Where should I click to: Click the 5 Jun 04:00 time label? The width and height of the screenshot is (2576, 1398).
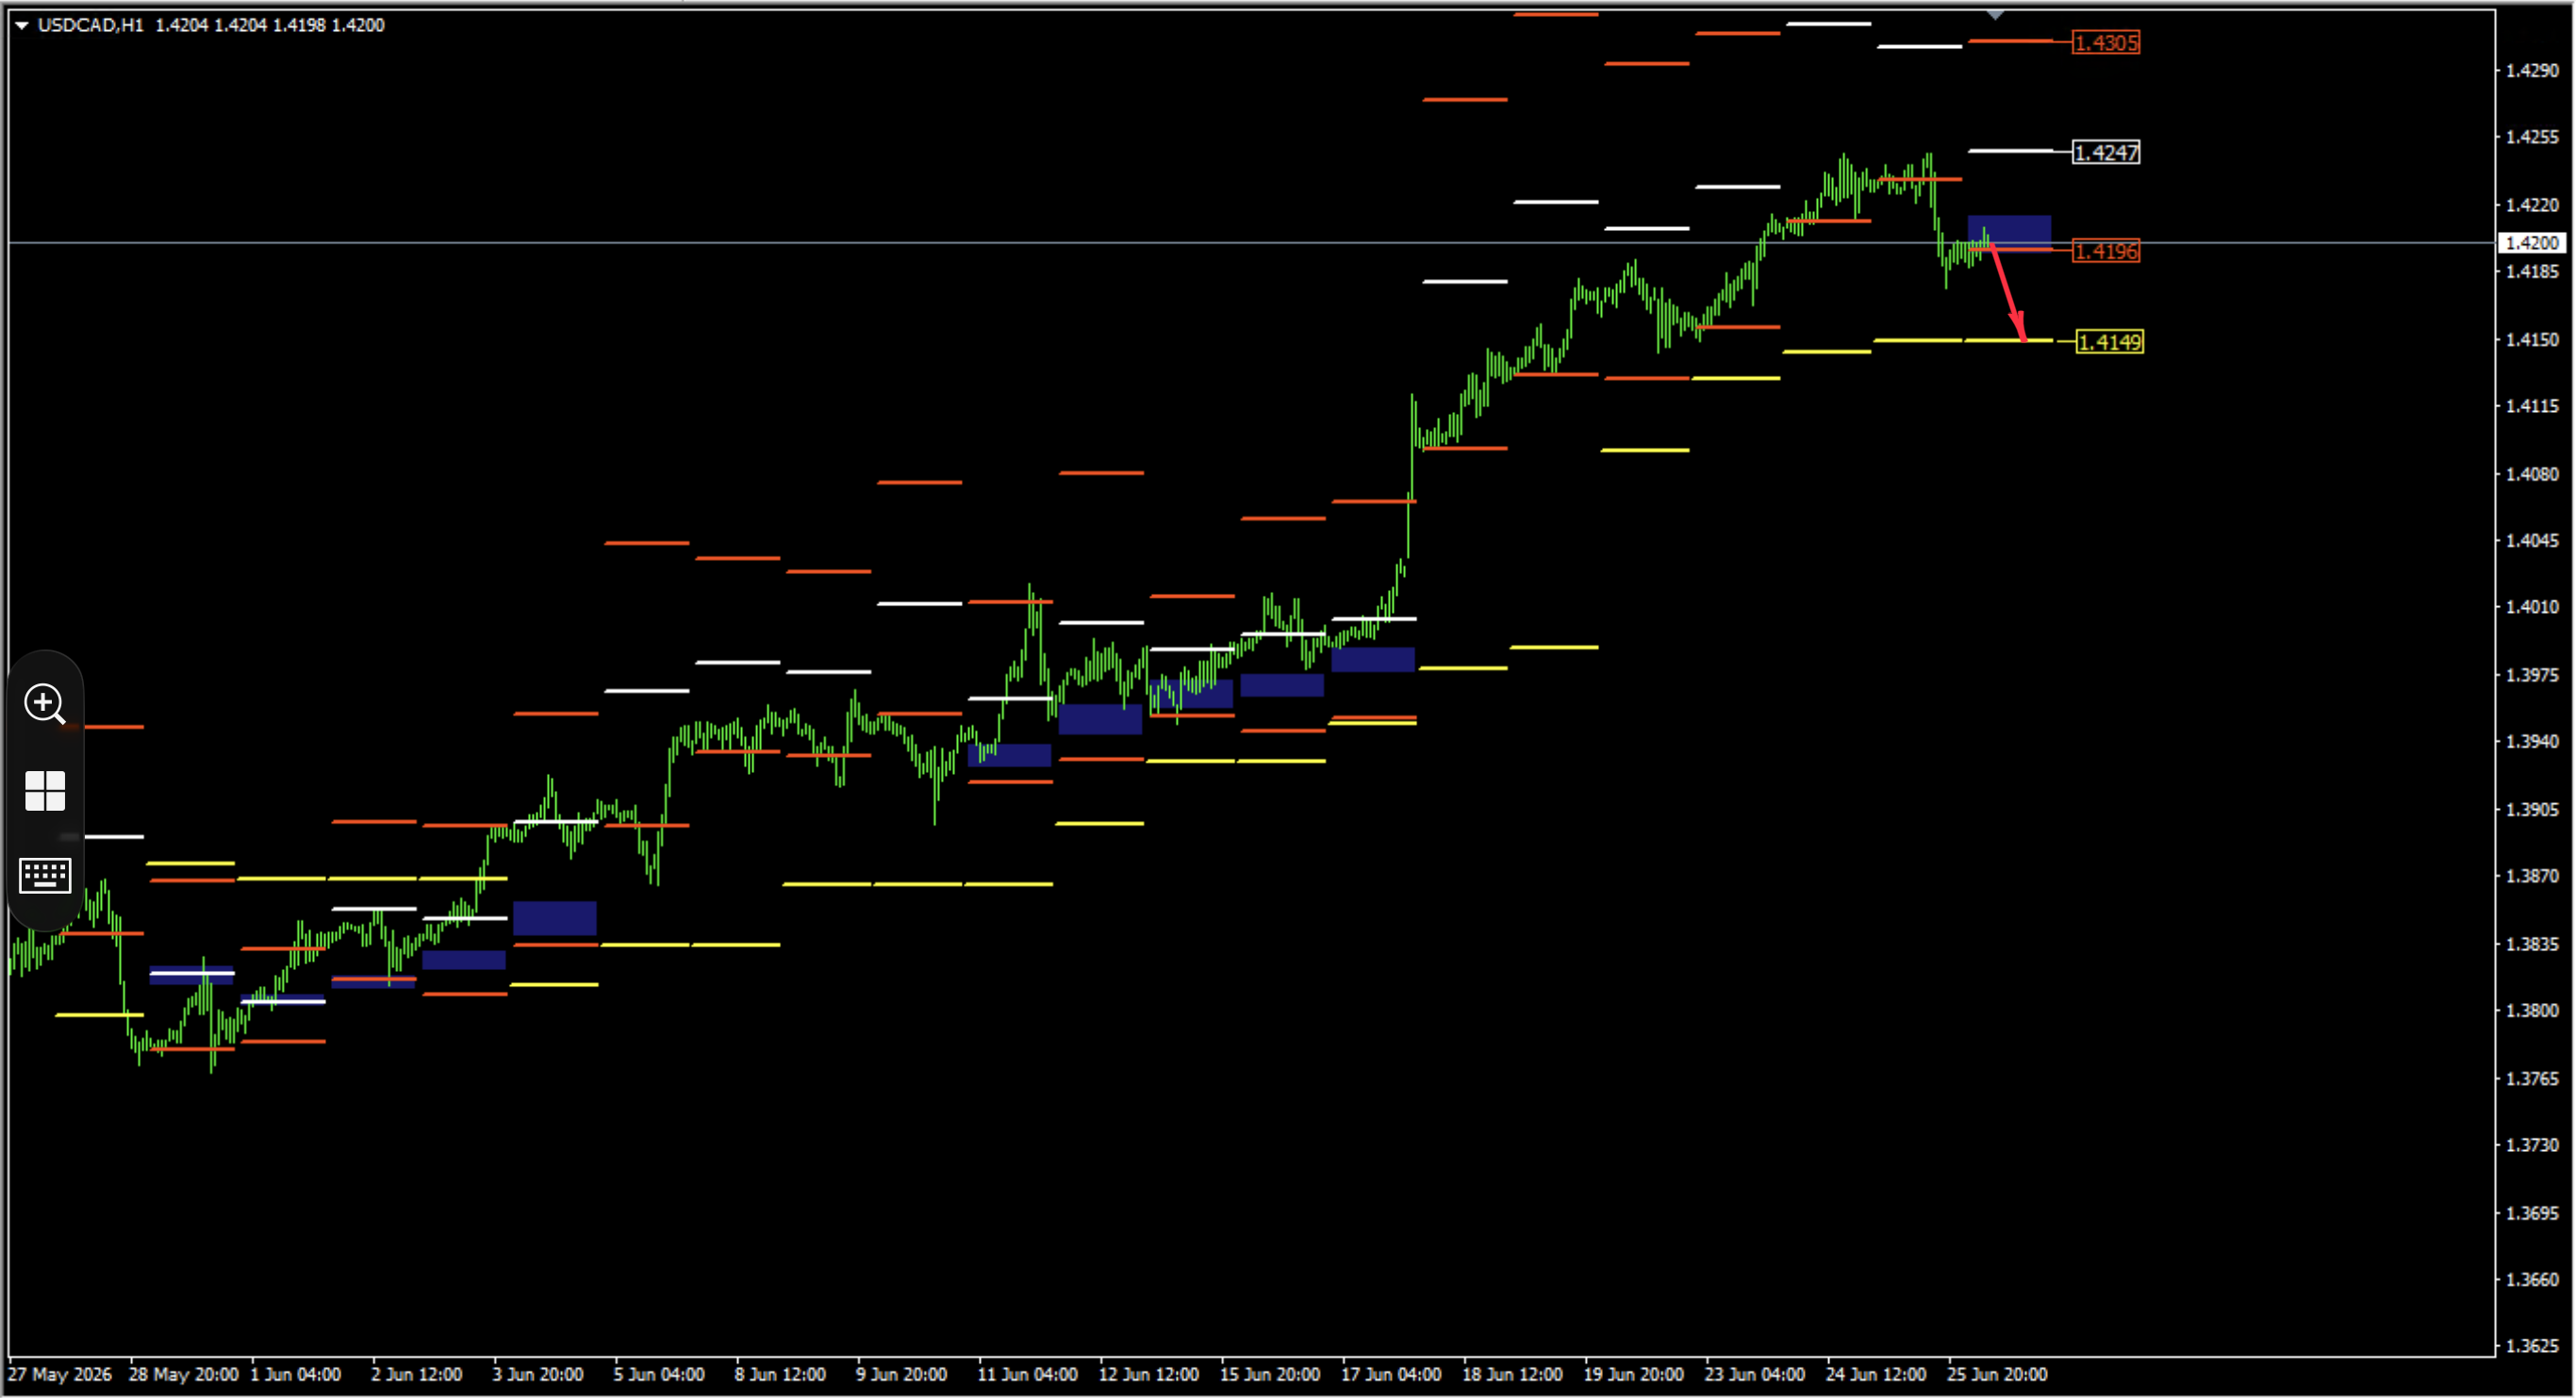659,1375
